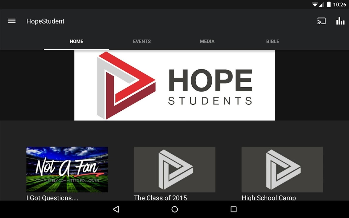This screenshot has height=218, width=349.
Task: Tap the Wi-Fi status icon
Action: 315,4
